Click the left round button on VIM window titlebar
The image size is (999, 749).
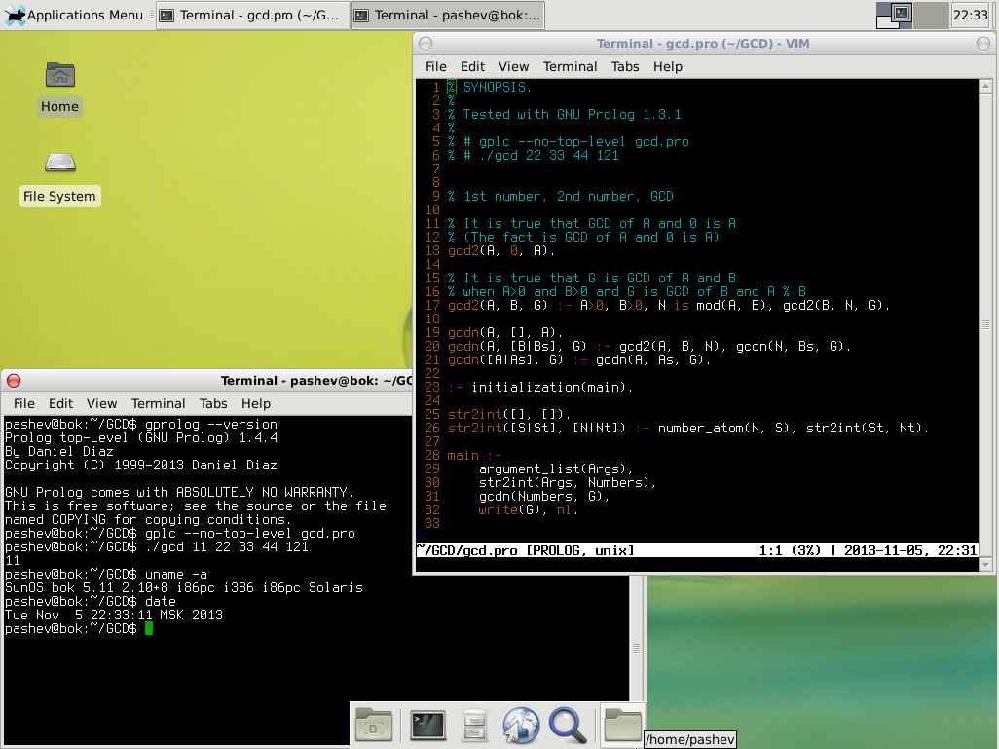tap(425, 44)
